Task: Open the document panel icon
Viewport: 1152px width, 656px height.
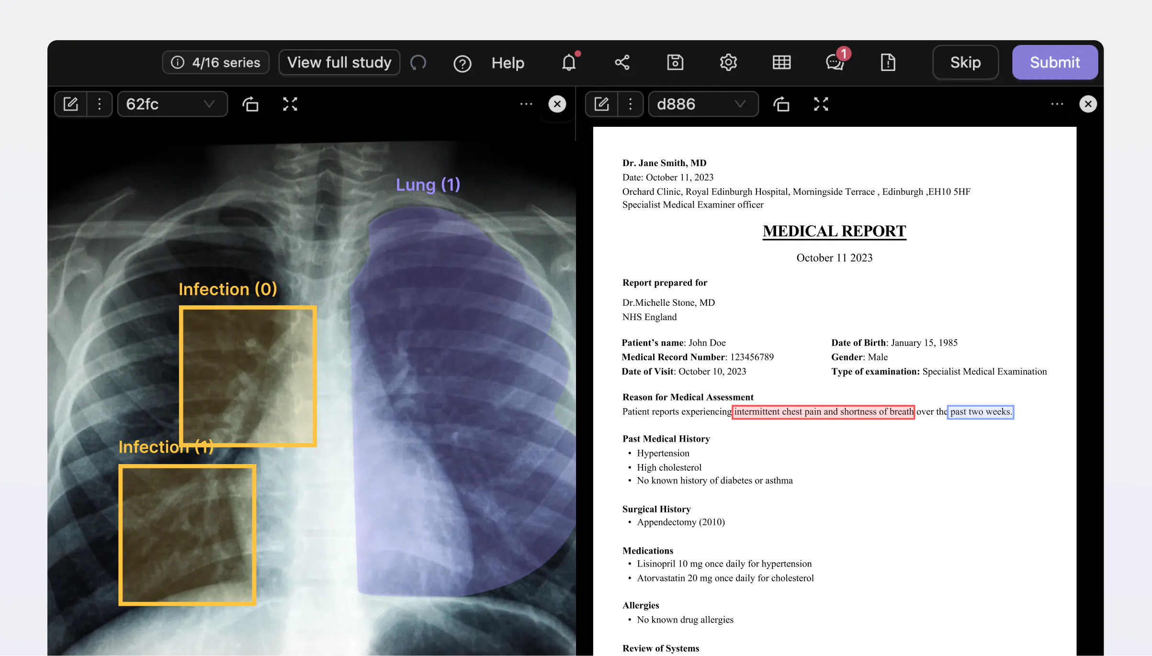Action: point(887,63)
